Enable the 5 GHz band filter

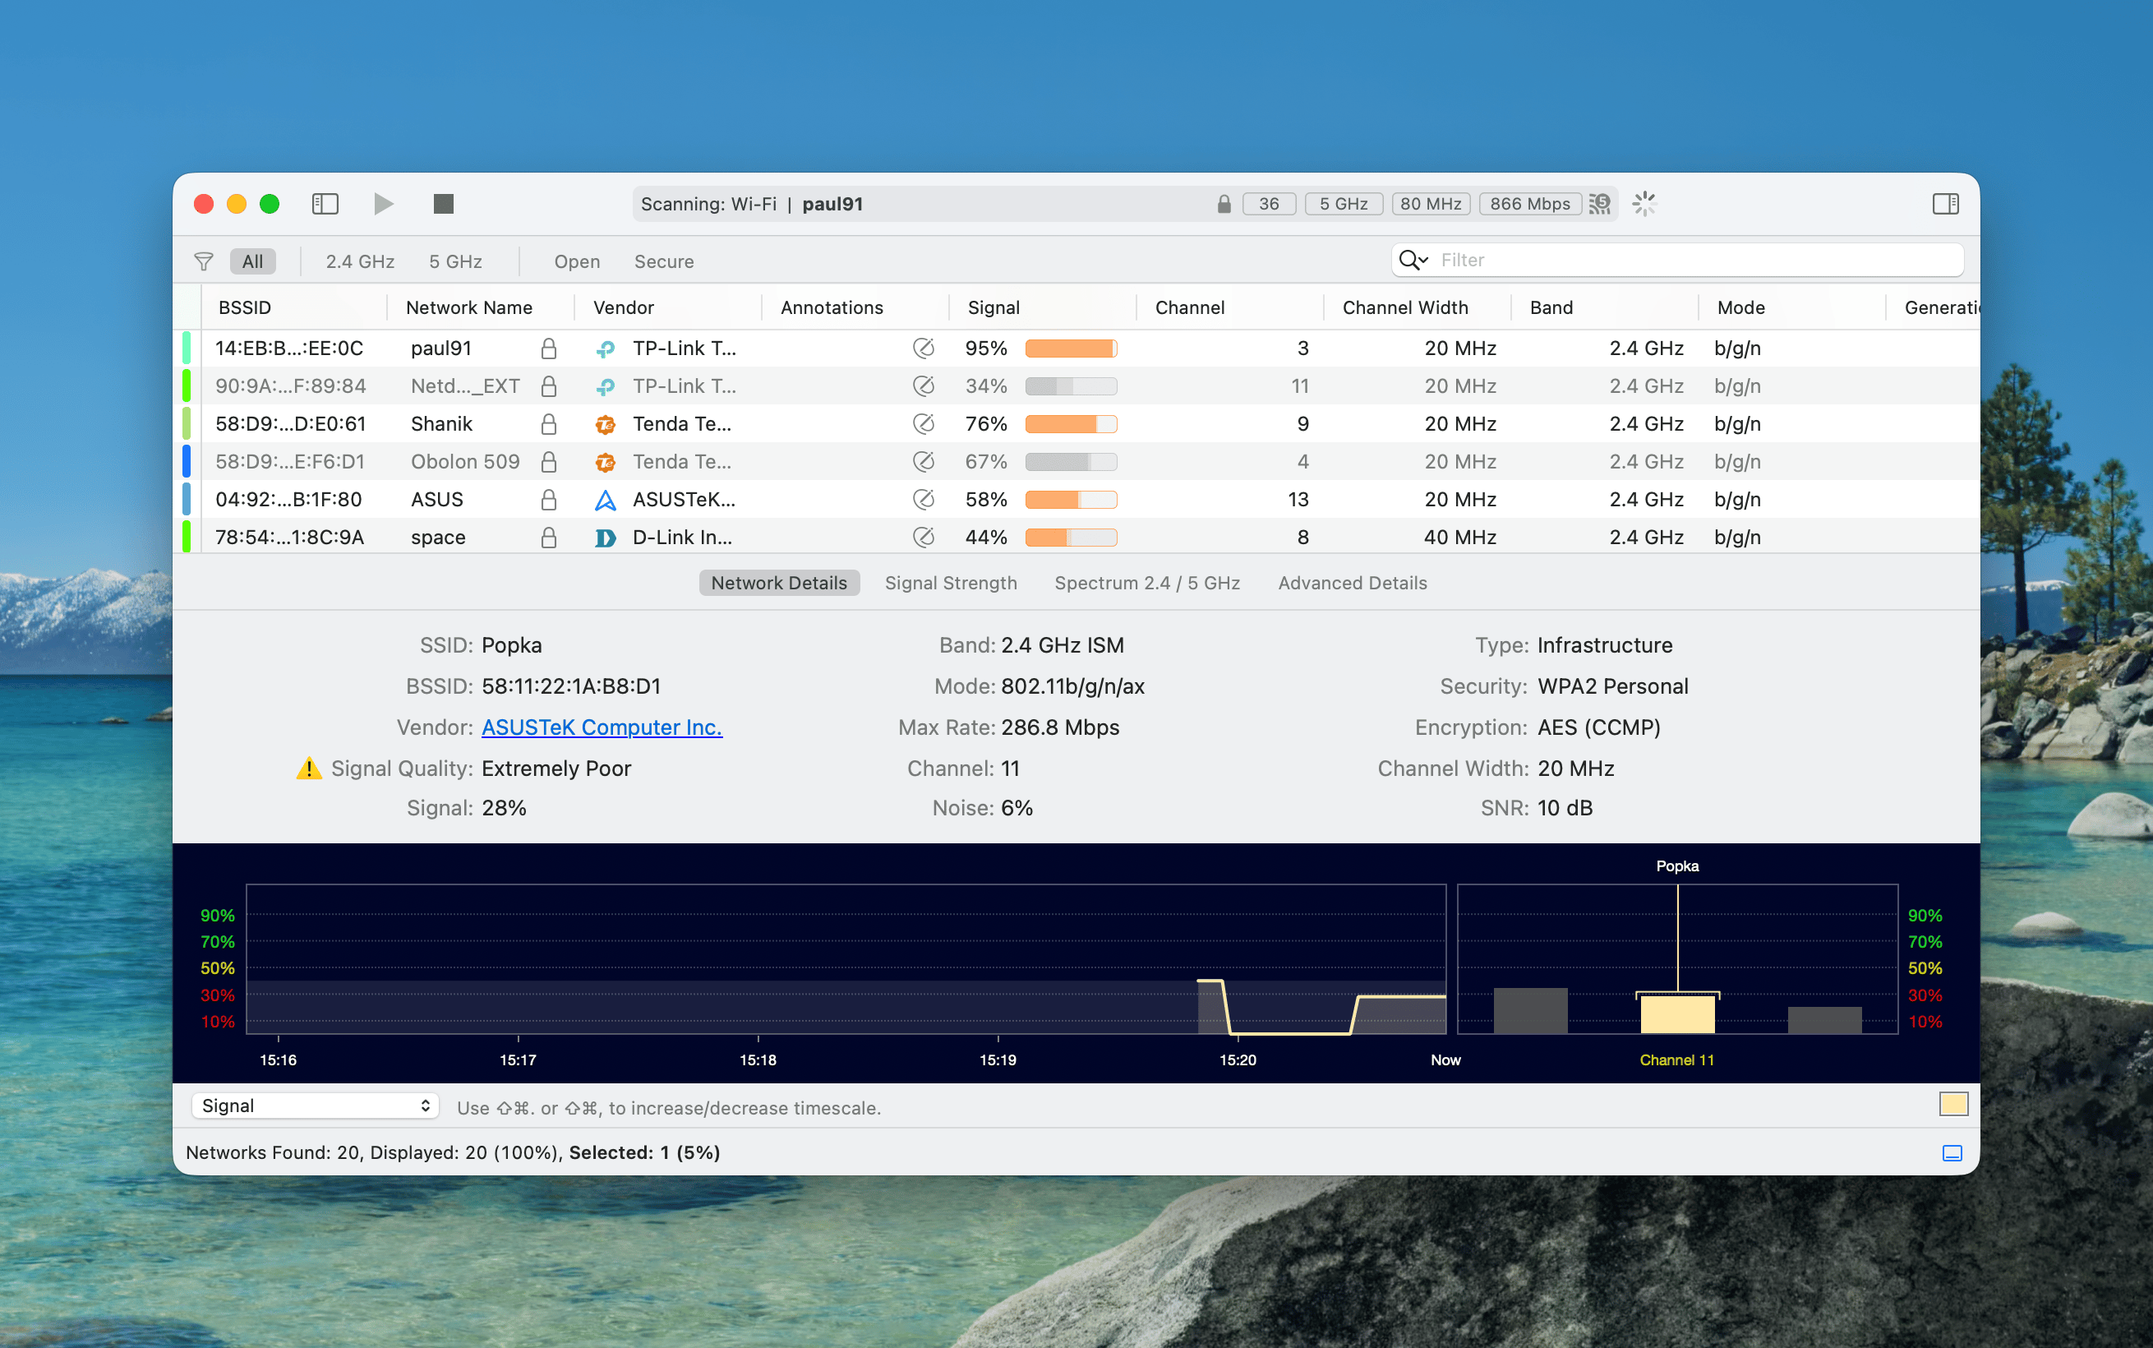tap(455, 261)
